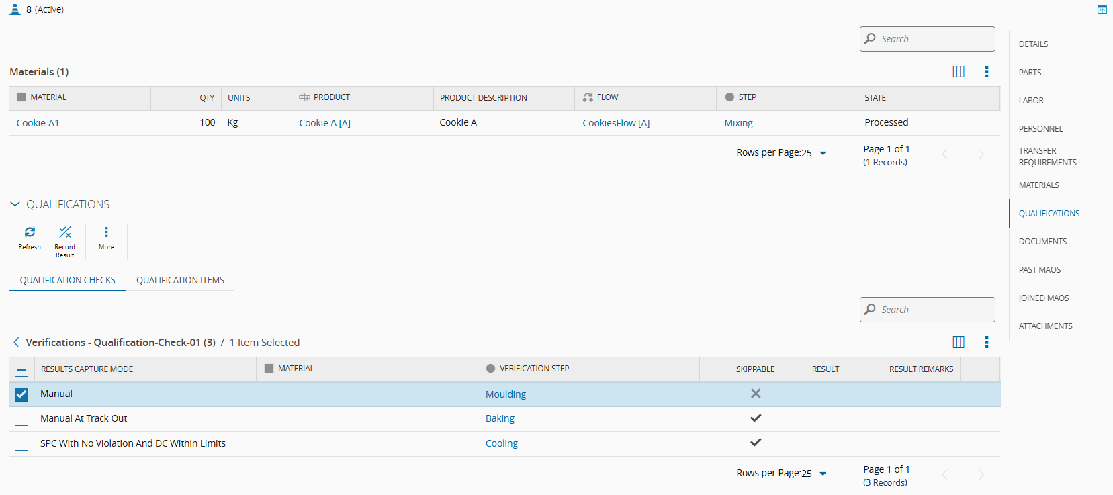Image resolution: width=1113 pixels, height=495 pixels.
Task: Check the Manual At Track Out row
Action: click(x=21, y=419)
